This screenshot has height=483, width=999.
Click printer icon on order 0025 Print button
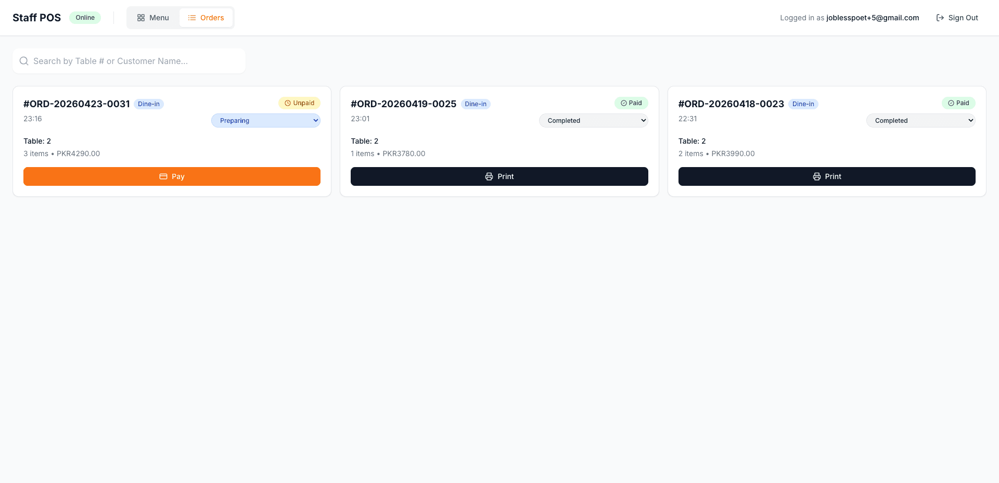489,176
